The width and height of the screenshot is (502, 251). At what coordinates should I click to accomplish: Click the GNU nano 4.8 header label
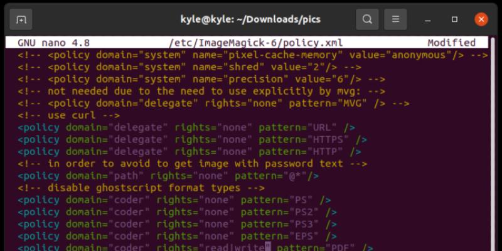tap(53, 43)
